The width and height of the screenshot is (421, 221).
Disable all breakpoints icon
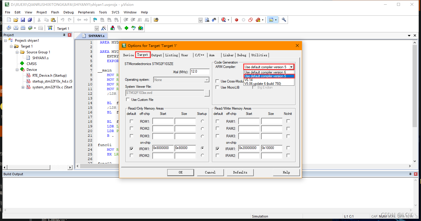pos(251,20)
